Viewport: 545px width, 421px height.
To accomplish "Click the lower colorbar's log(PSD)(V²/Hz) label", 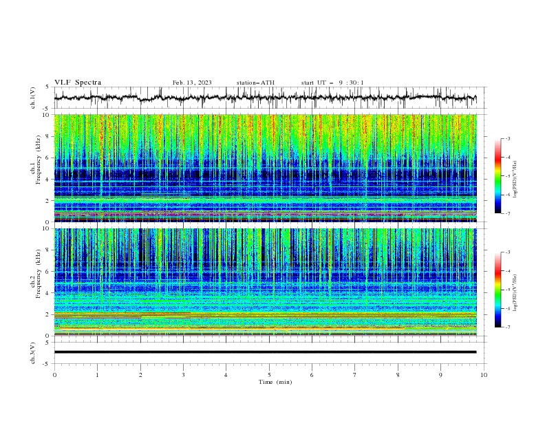I will [515, 292].
